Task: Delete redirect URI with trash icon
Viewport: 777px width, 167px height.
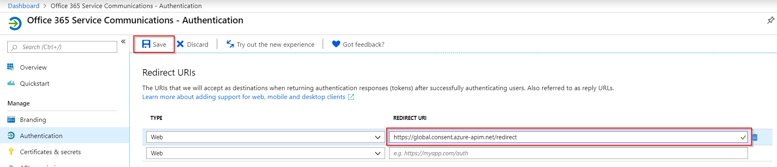Action: click(755, 137)
